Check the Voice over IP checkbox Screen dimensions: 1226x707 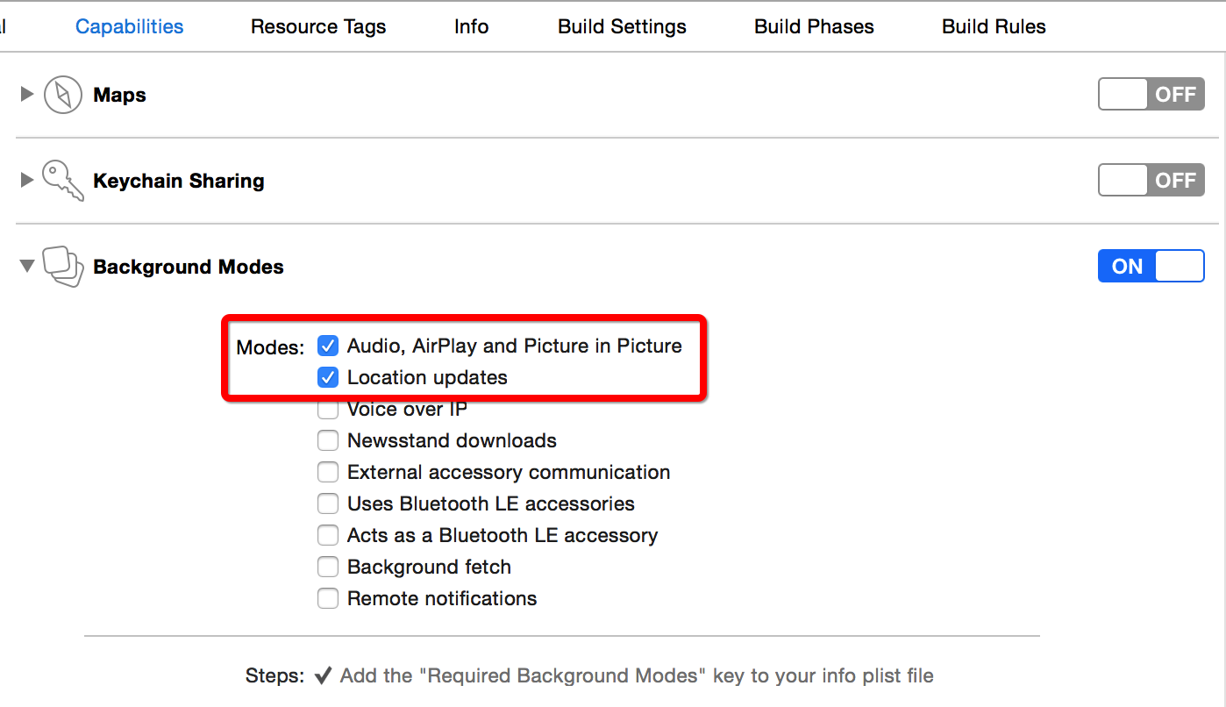point(328,410)
